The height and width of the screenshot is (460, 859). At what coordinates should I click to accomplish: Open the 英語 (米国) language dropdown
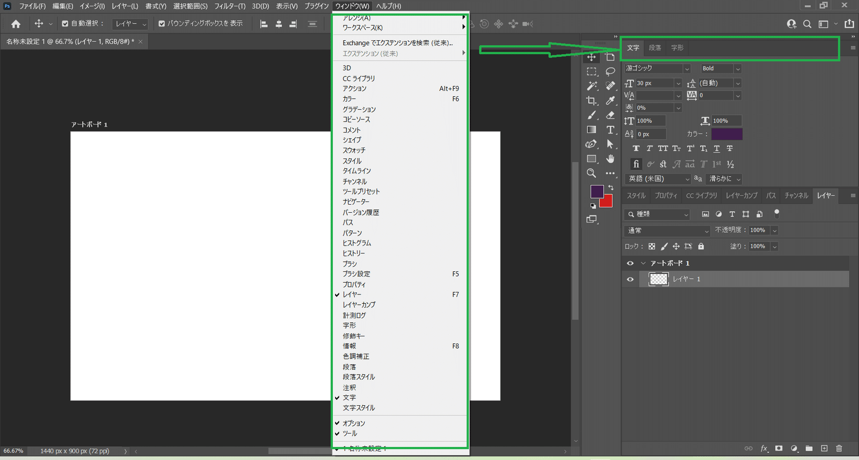pos(659,178)
